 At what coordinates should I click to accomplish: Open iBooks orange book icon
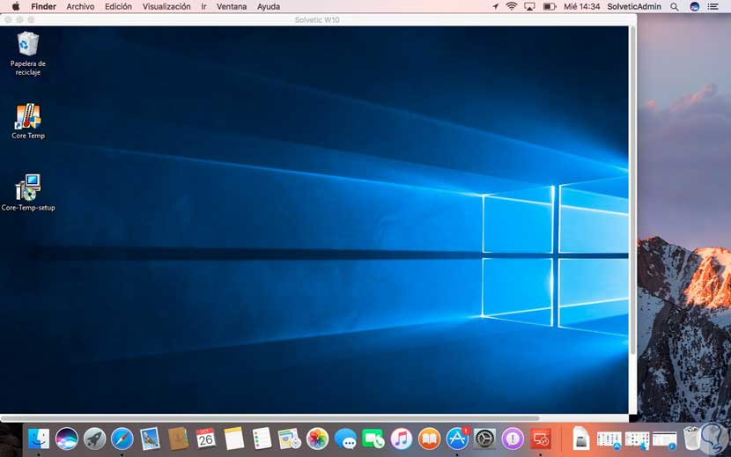[429, 439]
